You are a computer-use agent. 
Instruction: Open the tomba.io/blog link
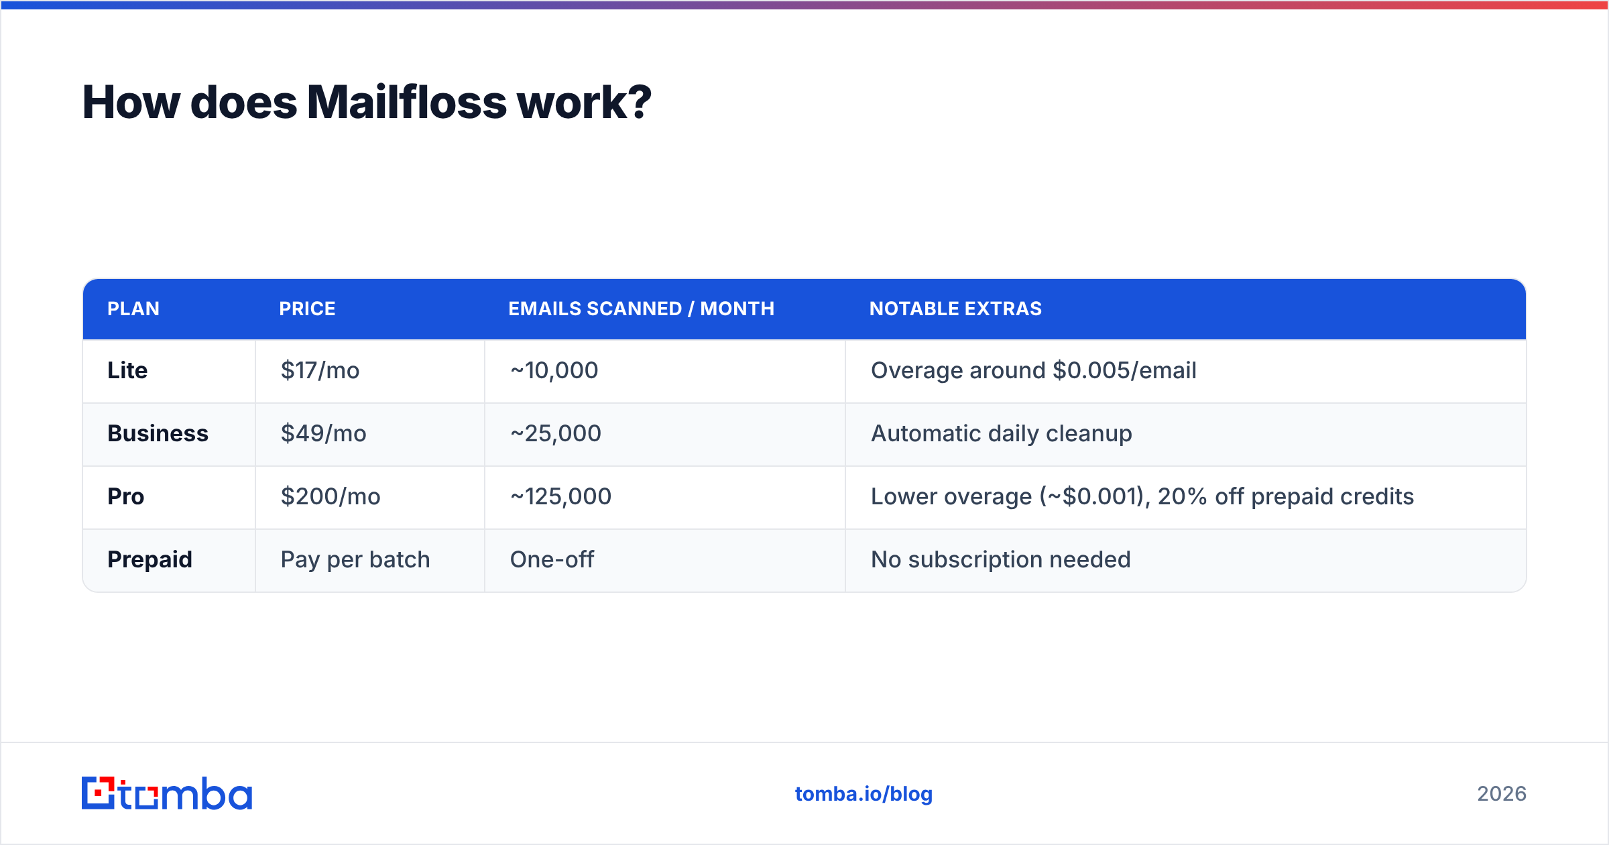click(863, 794)
